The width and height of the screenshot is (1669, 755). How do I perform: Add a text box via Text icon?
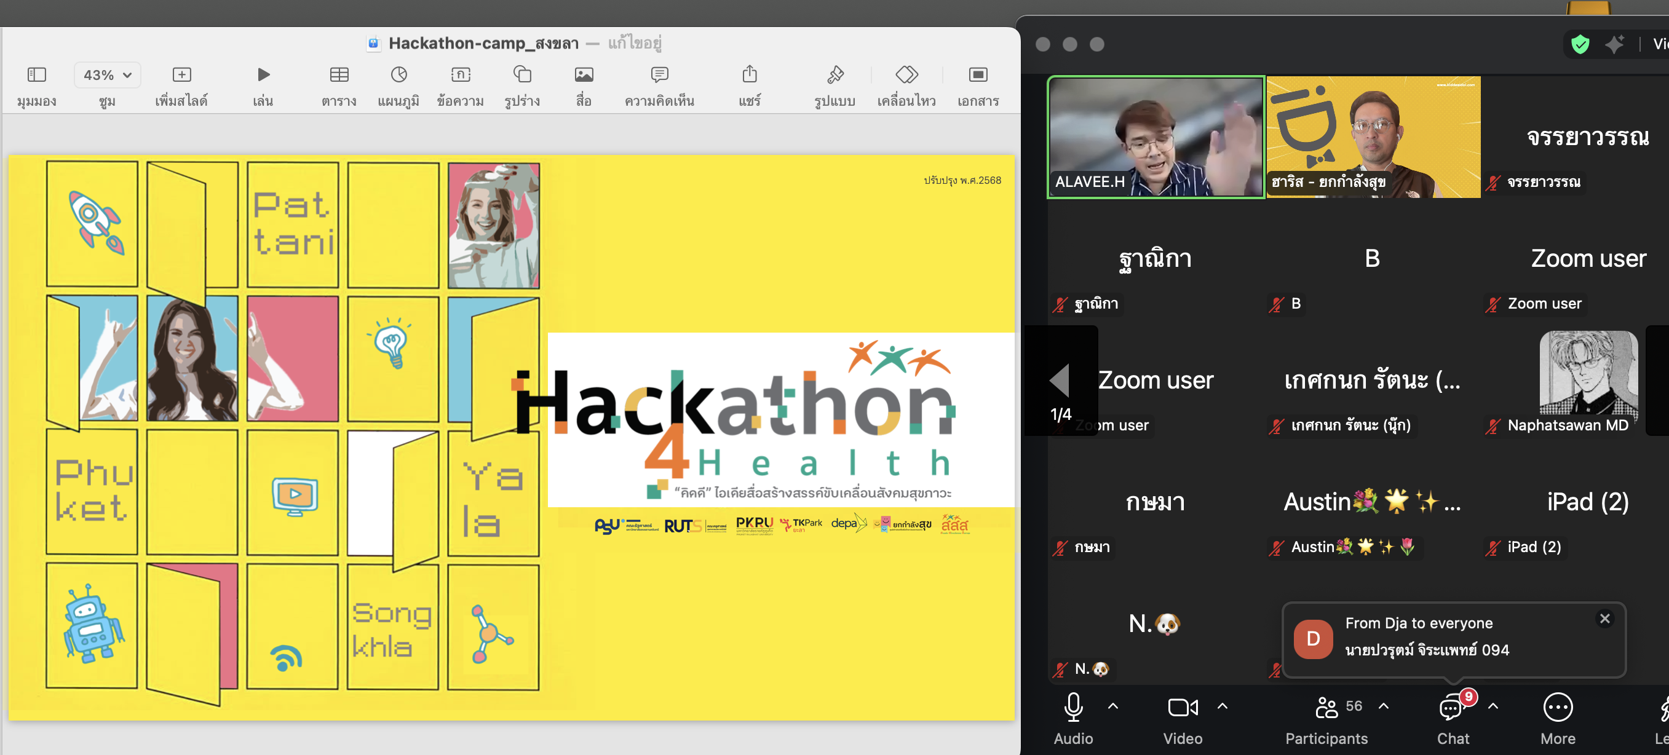point(460,75)
